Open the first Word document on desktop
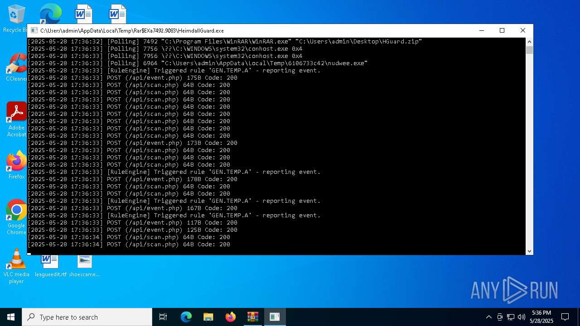This screenshot has width=580, height=326. [x=83, y=14]
